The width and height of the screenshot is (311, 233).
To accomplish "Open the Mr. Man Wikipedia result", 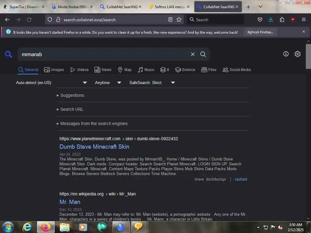I will point(70,202).
